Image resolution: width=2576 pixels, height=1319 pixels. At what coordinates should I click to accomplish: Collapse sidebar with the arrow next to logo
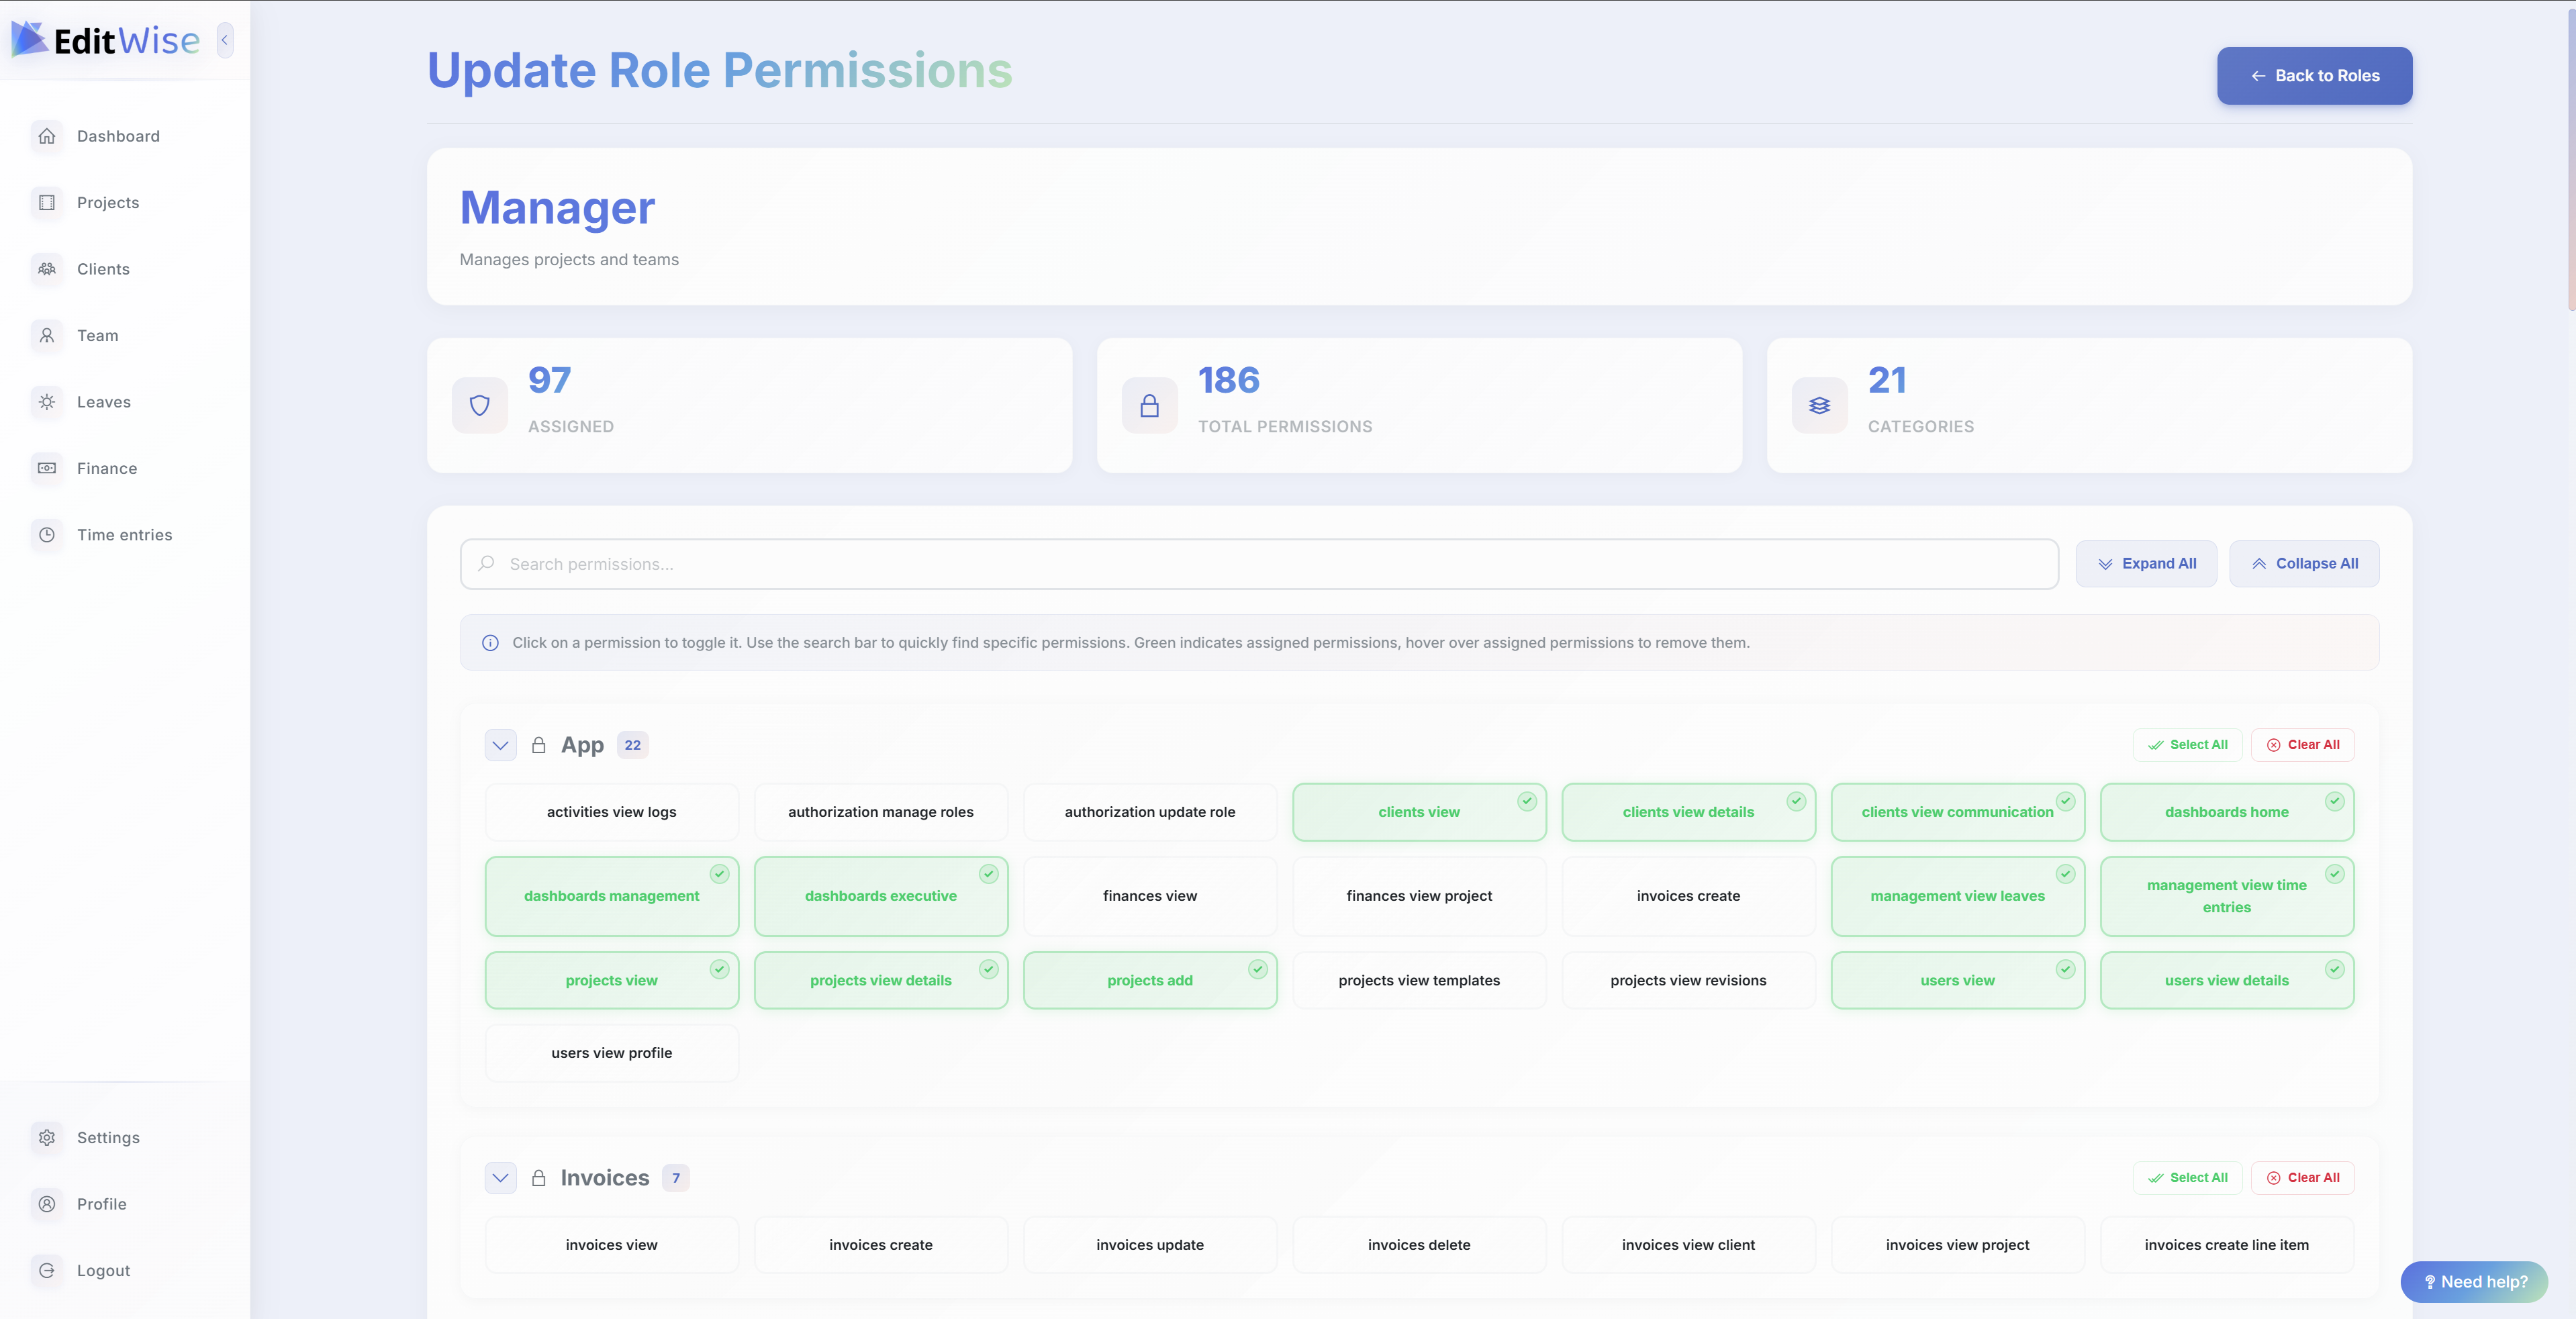tap(225, 40)
